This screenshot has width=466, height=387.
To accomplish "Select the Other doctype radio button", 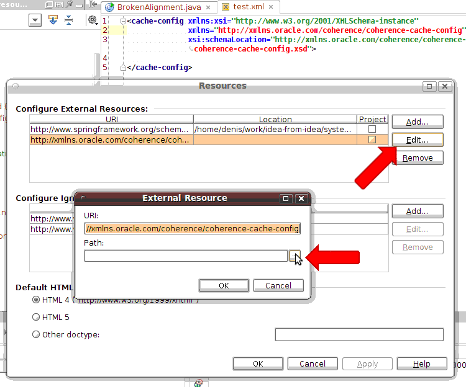I will click(x=36, y=334).
